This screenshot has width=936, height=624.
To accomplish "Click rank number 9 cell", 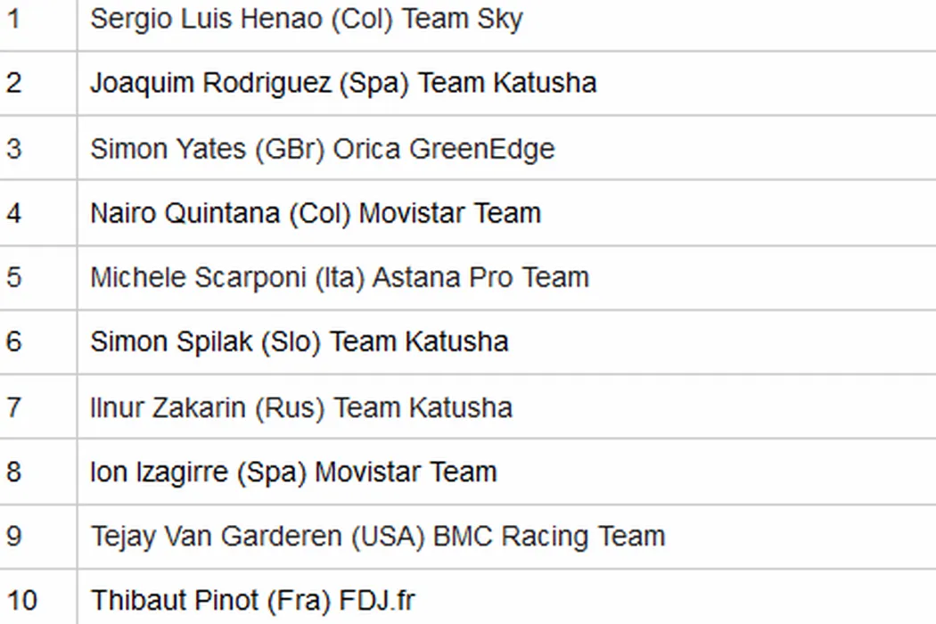I will click(x=12, y=537).
